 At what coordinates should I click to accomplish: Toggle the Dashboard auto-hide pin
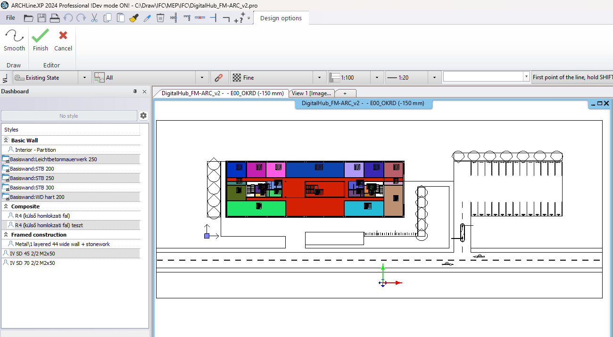click(136, 91)
